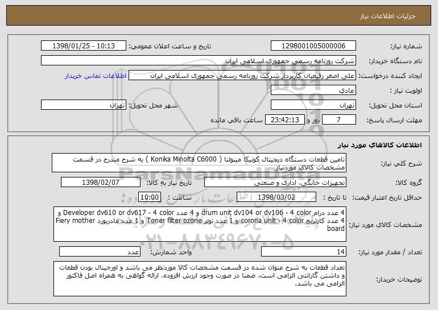
Task: Click the شهر محل تحویل label
Action: click(x=153, y=106)
